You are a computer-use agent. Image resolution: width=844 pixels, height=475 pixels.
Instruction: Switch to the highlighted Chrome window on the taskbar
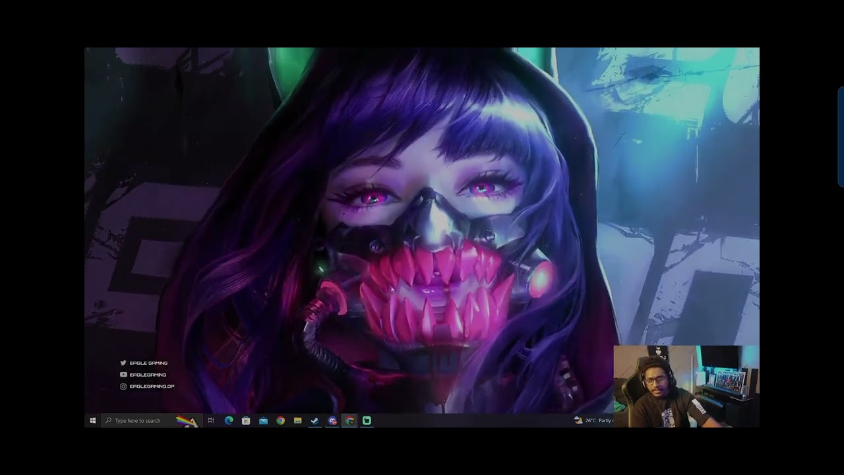pos(349,420)
